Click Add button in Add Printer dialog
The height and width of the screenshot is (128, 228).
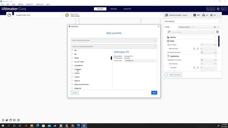(154, 93)
